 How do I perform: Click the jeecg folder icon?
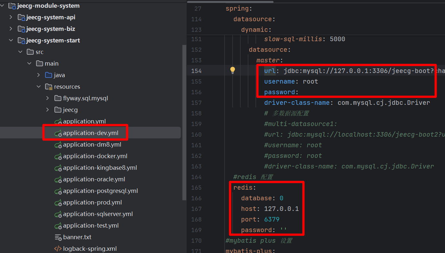click(x=58, y=110)
